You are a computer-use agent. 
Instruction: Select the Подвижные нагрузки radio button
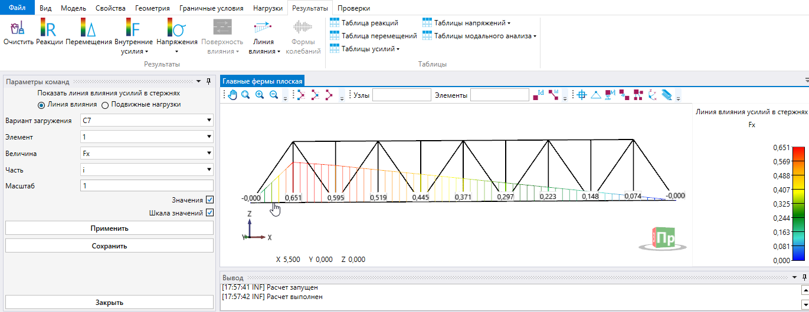(141, 105)
